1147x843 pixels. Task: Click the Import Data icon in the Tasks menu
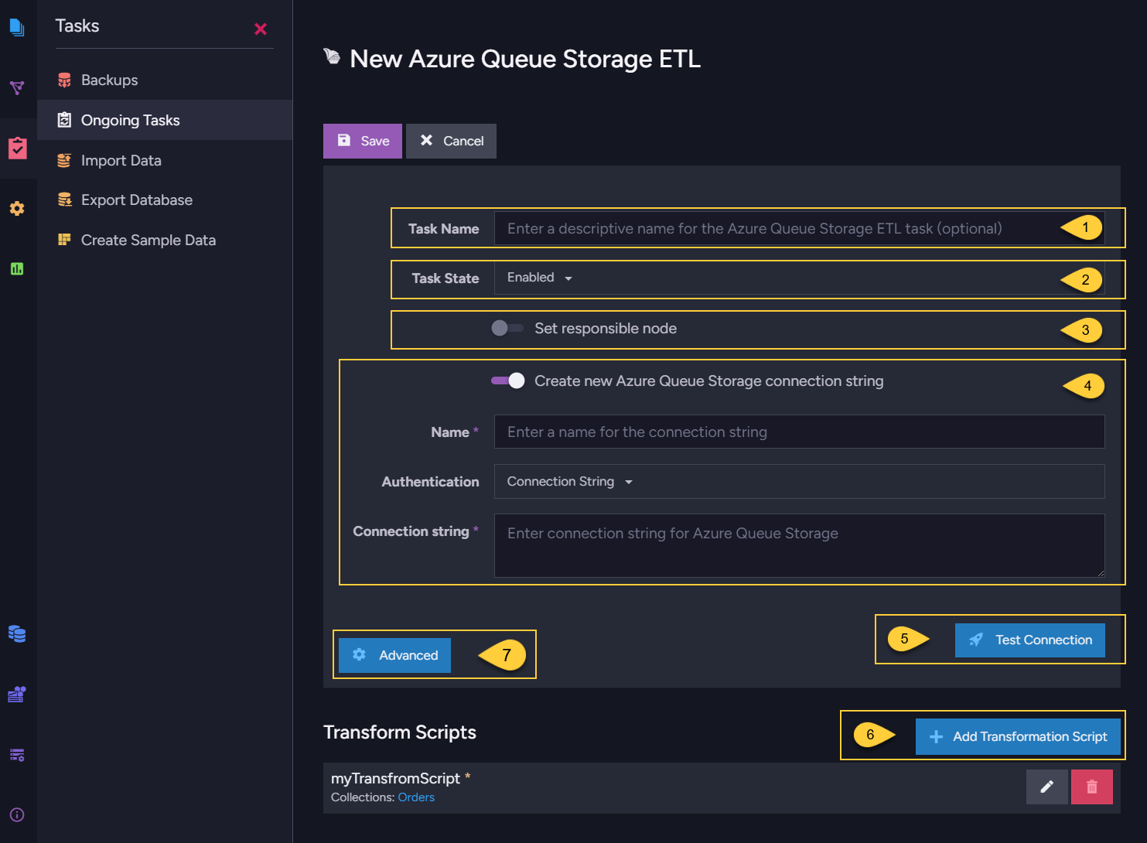[x=64, y=160]
